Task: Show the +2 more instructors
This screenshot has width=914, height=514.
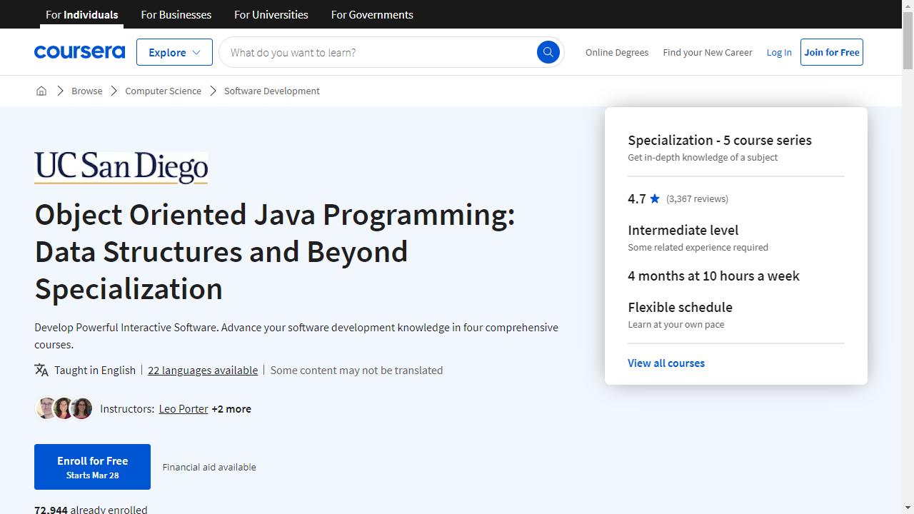Action: [231, 408]
